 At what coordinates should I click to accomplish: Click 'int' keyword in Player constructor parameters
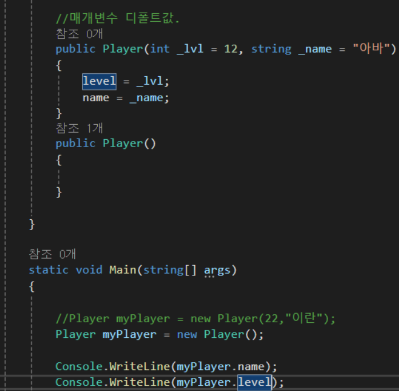tap(160, 49)
